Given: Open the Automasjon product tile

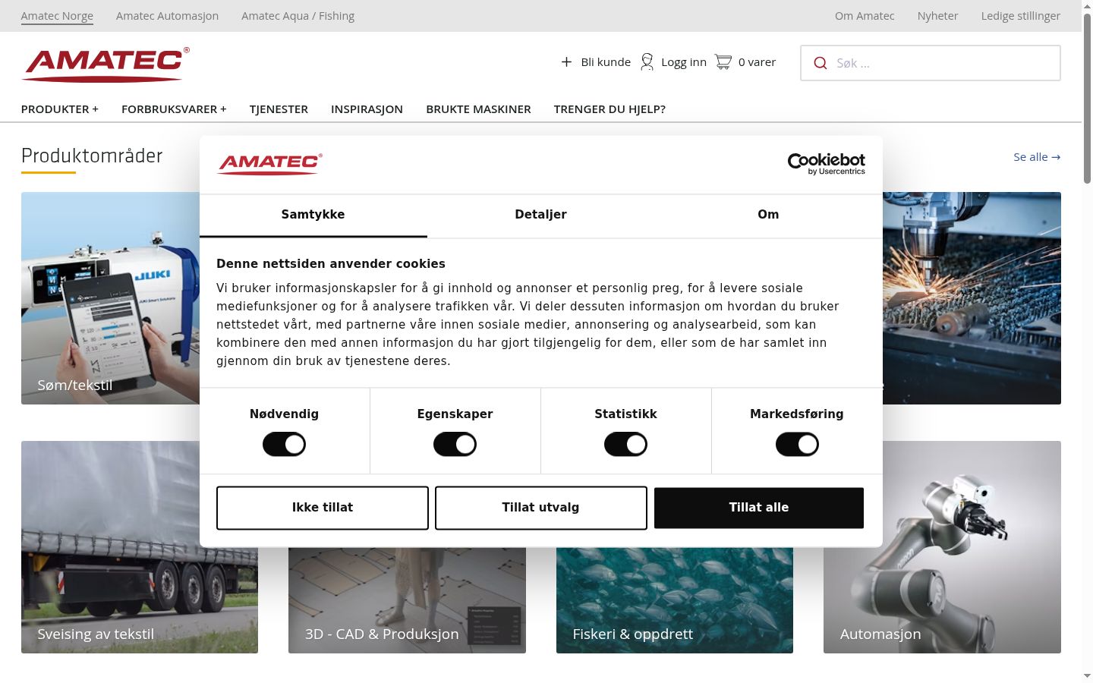Looking at the screenshot, I should click(x=942, y=547).
